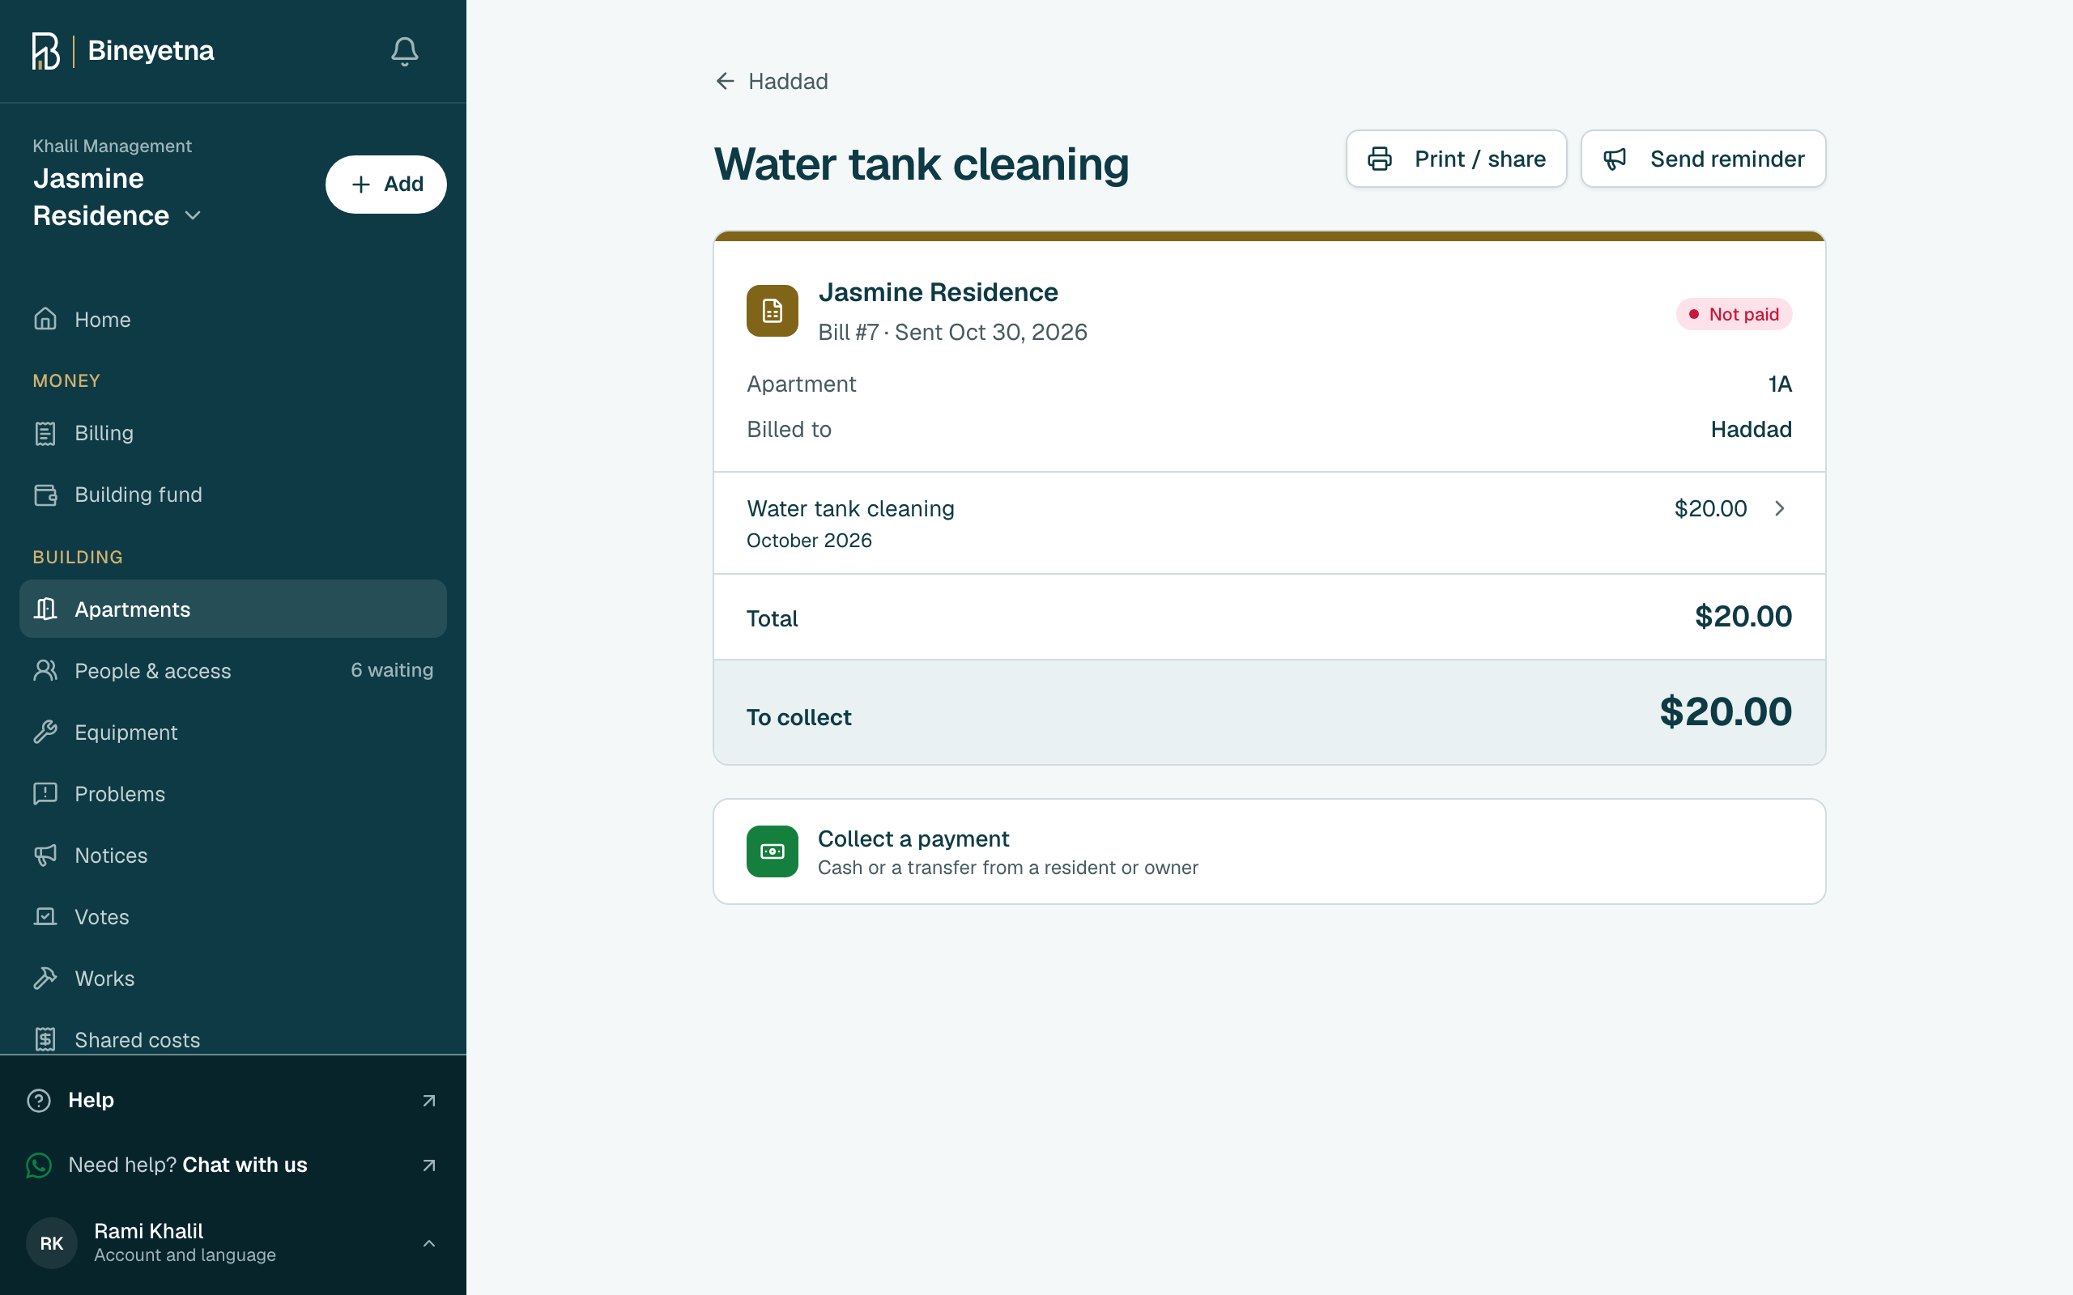Viewport: 2073px width, 1295px height.
Task: Click the Equipment wrench icon
Action: tap(45, 732)
